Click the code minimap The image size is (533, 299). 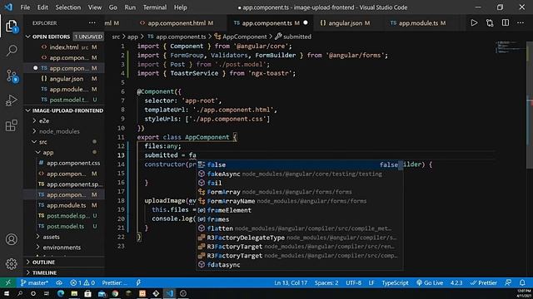coord(511,47)
